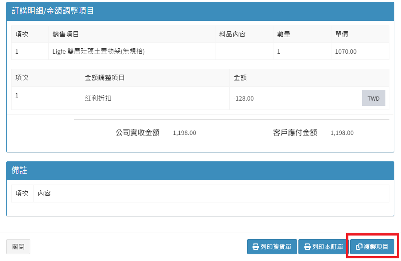Select the Ligfe 雙層珪藻土置物架 item cell

(x=99, y=51)
